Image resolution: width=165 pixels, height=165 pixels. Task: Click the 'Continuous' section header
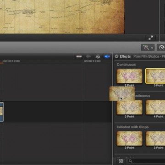pos(126,65)
